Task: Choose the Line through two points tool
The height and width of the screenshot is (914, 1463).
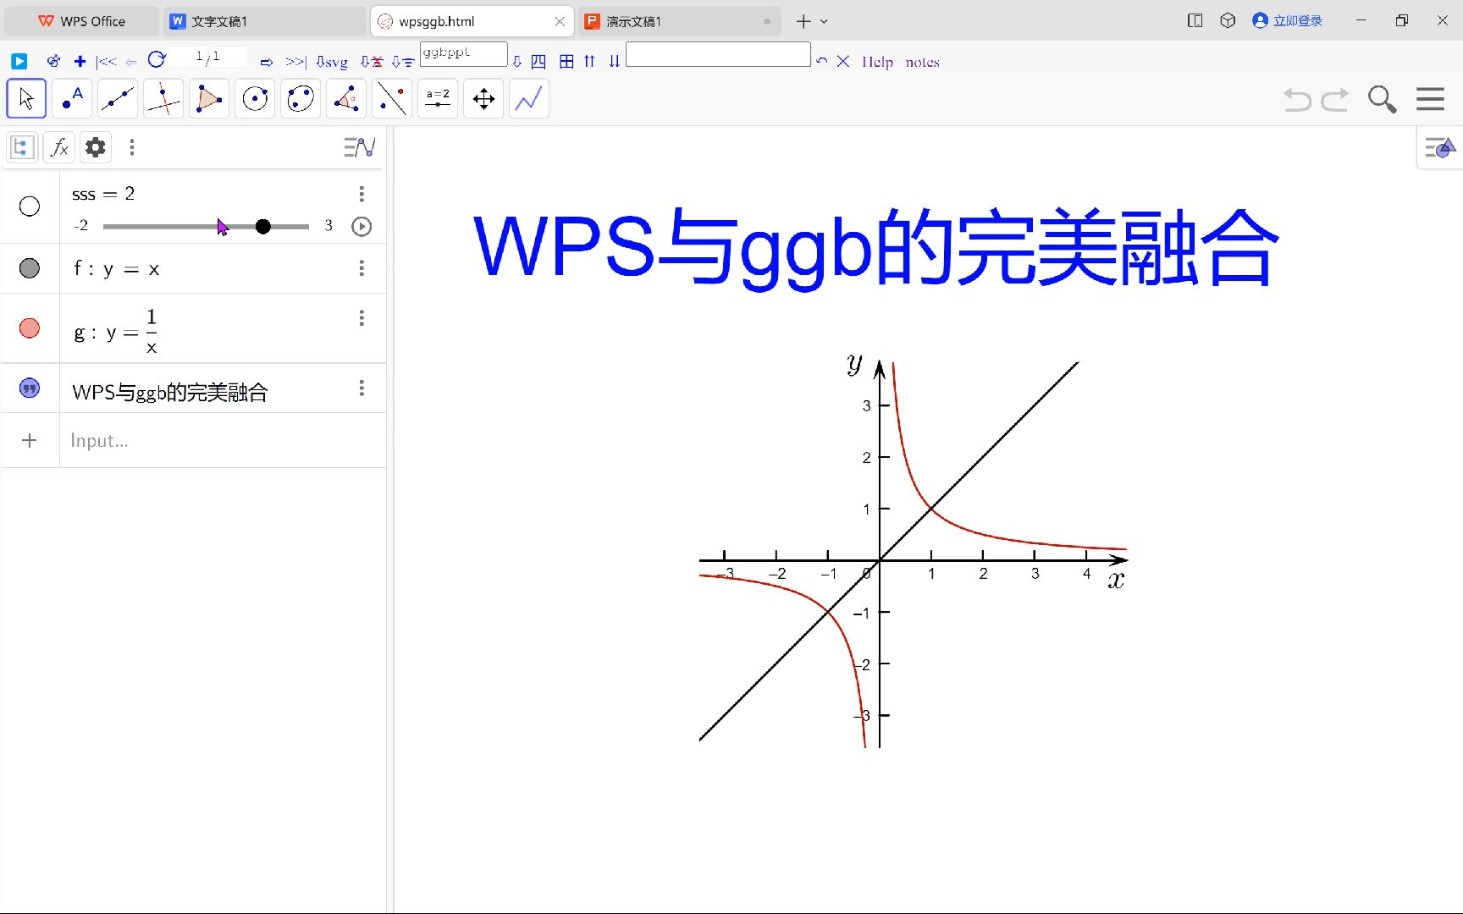Action: (x=118, y=98)
